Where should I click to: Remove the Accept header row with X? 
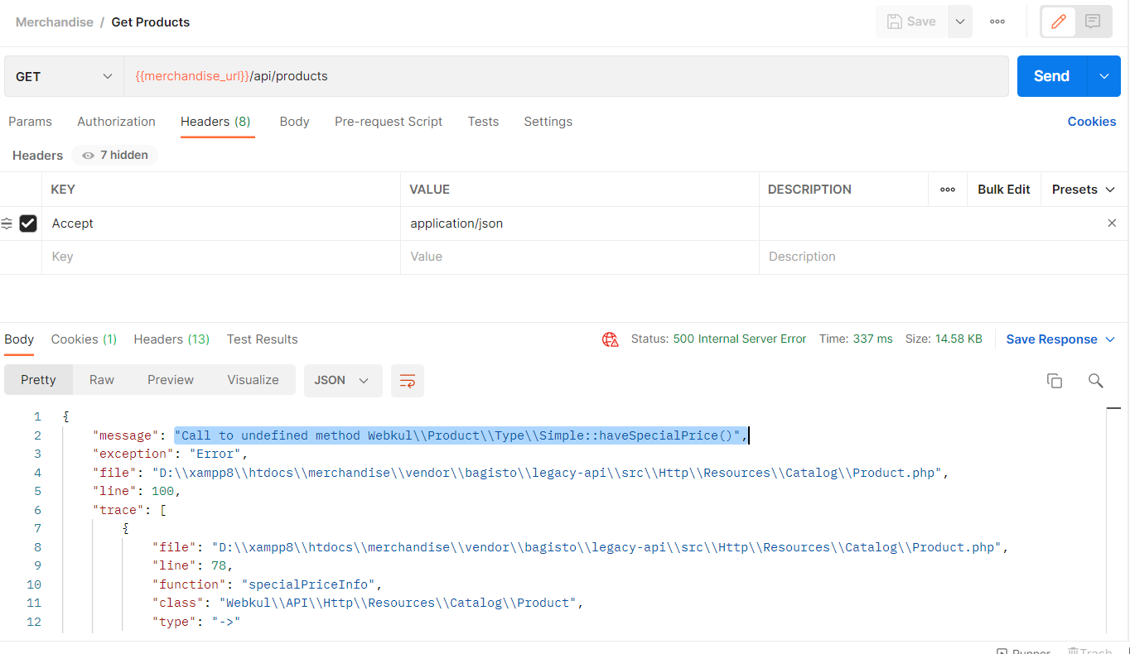tap(1112, 223)
